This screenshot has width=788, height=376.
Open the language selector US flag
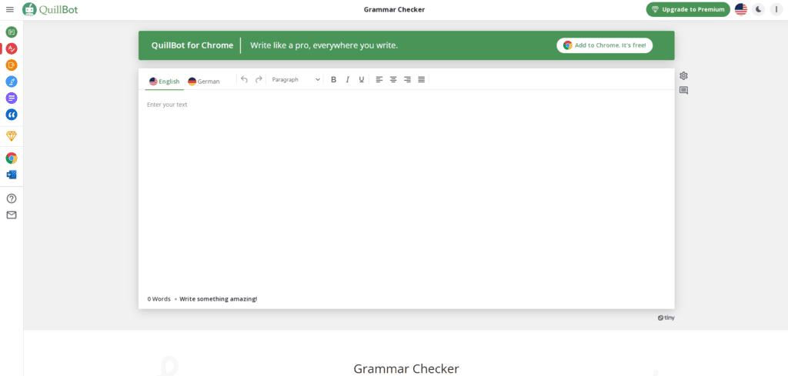pyautogui.click(x=741, y=9)
